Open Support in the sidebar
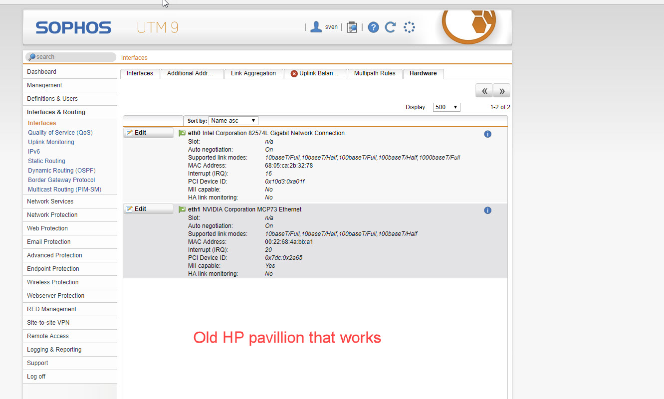The height and width of the screenshot is (399, 664). click(x=70, y=363)
